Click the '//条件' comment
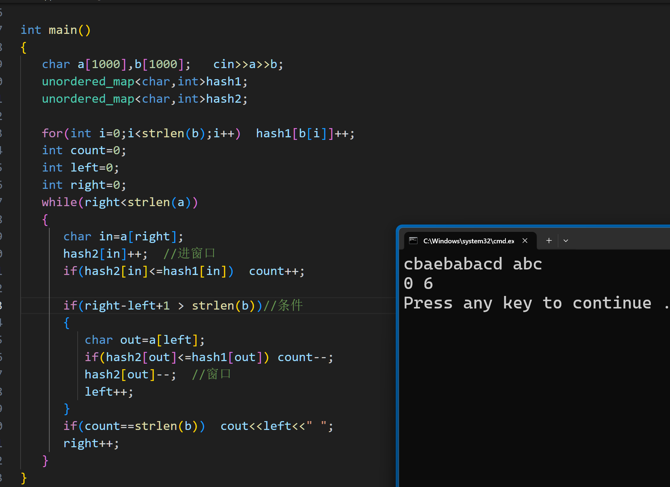 283,306
